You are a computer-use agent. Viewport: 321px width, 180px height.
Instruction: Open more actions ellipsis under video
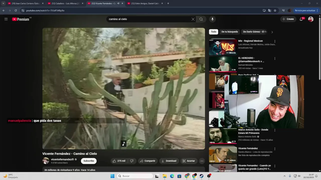pos(202,161)
